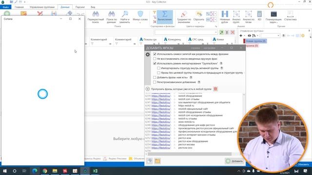The image size is (312, 175).
Task: Switch to the Главная tab
Action: [19, 7]
